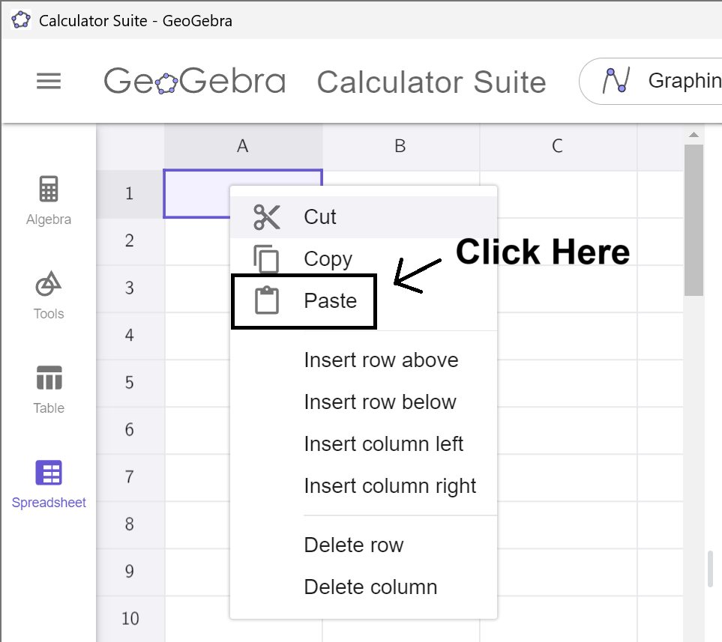This screenshot has height=642, width=722.
Task: Open the Tools panel
Action: click(x=48, y=295)
